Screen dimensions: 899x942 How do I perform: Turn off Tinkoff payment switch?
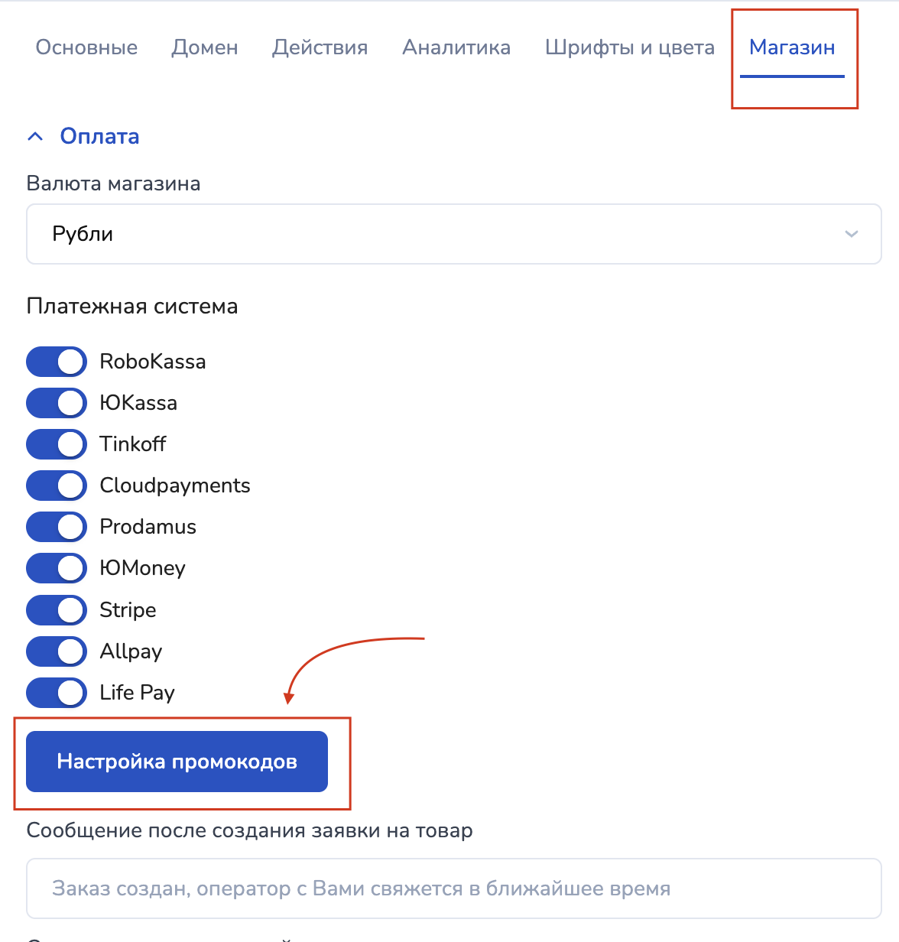57,444
